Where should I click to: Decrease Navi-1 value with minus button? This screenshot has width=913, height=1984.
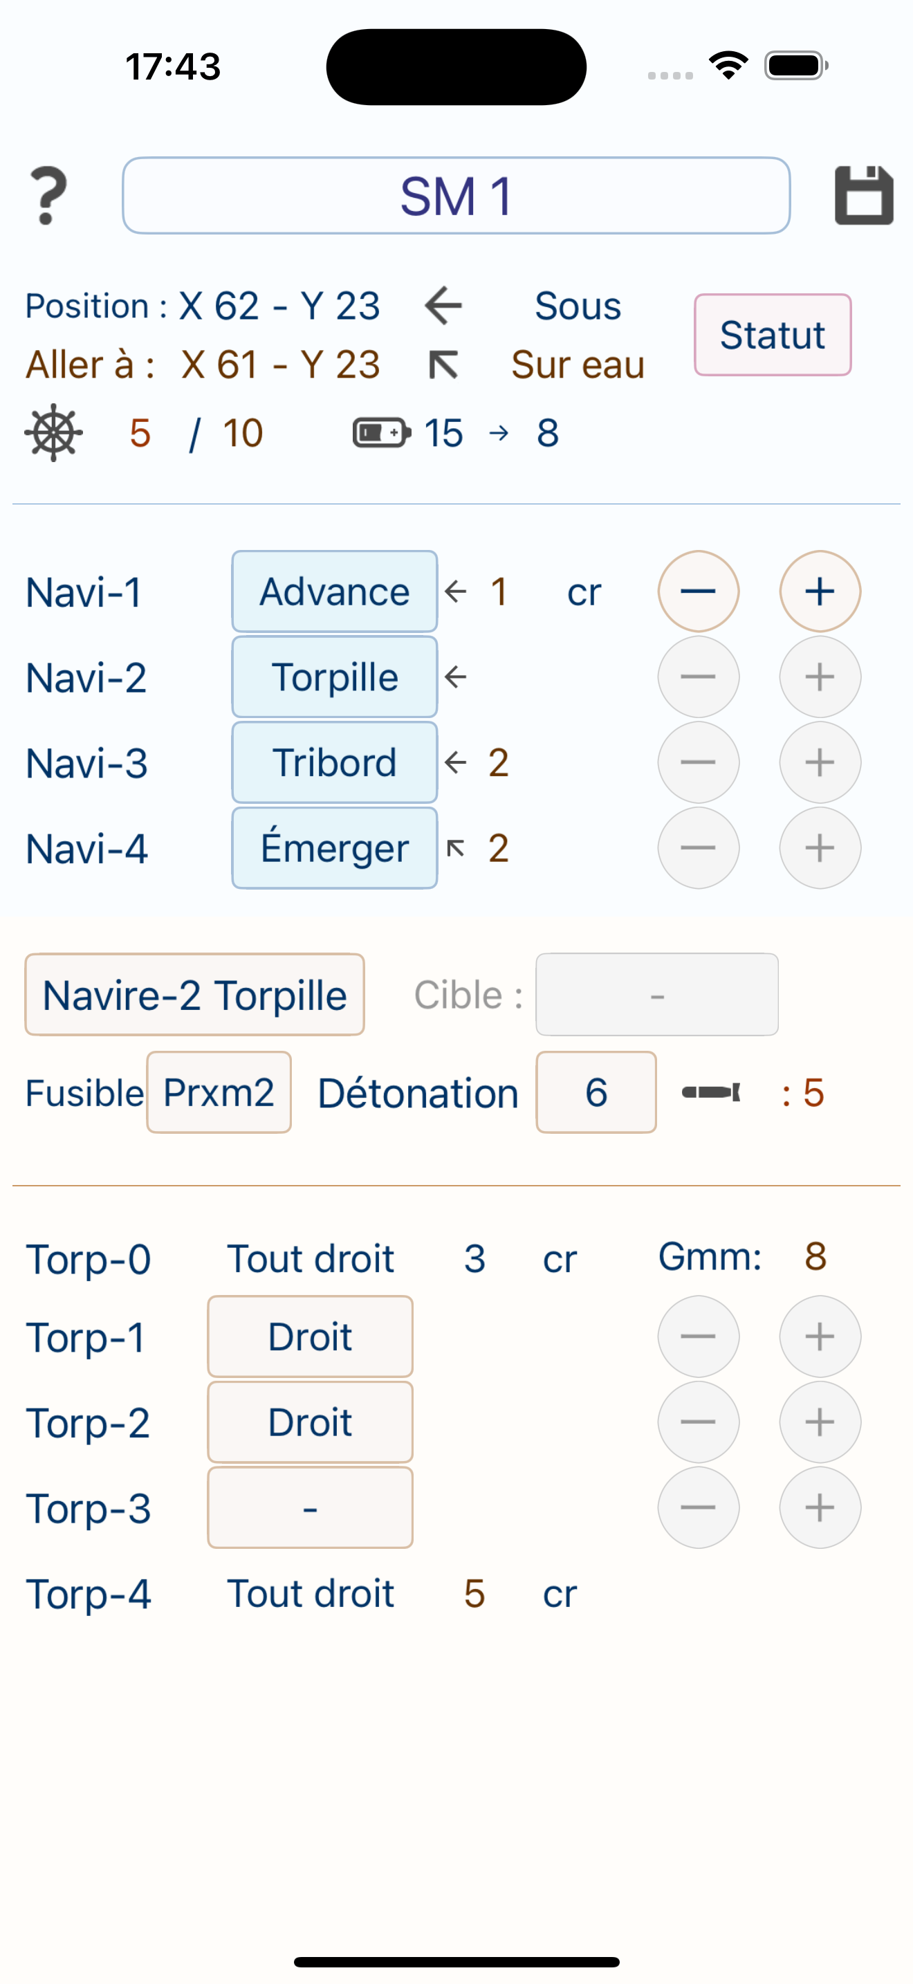(698, 591)
